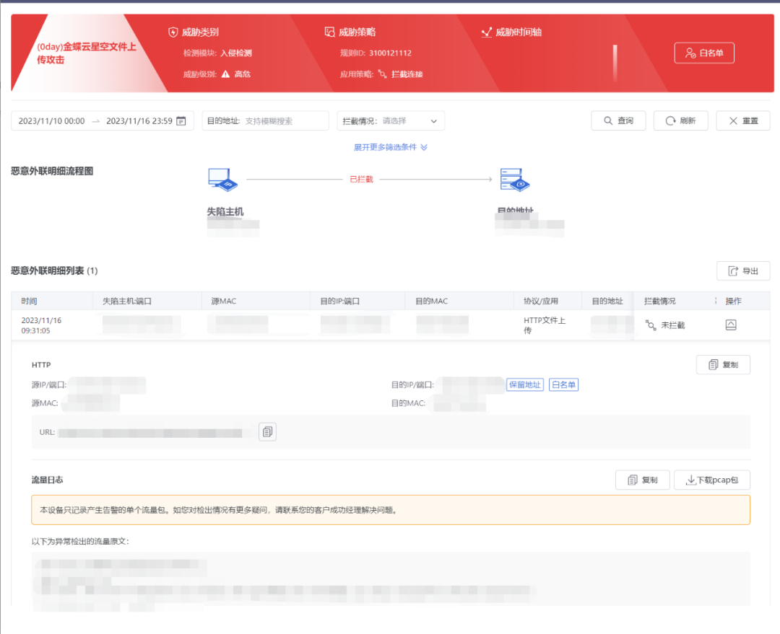
Task: Click the 拦截连接 policy icon
Action: point(382,74)
